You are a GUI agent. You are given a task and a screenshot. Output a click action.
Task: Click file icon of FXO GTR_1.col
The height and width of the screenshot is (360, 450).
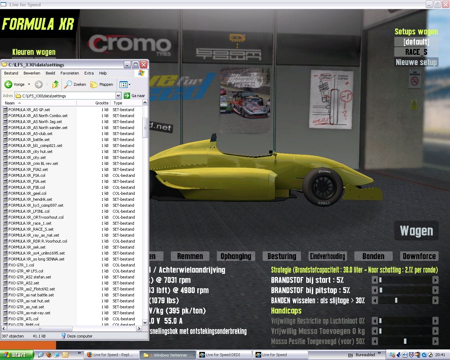click(x=5, y=265)
